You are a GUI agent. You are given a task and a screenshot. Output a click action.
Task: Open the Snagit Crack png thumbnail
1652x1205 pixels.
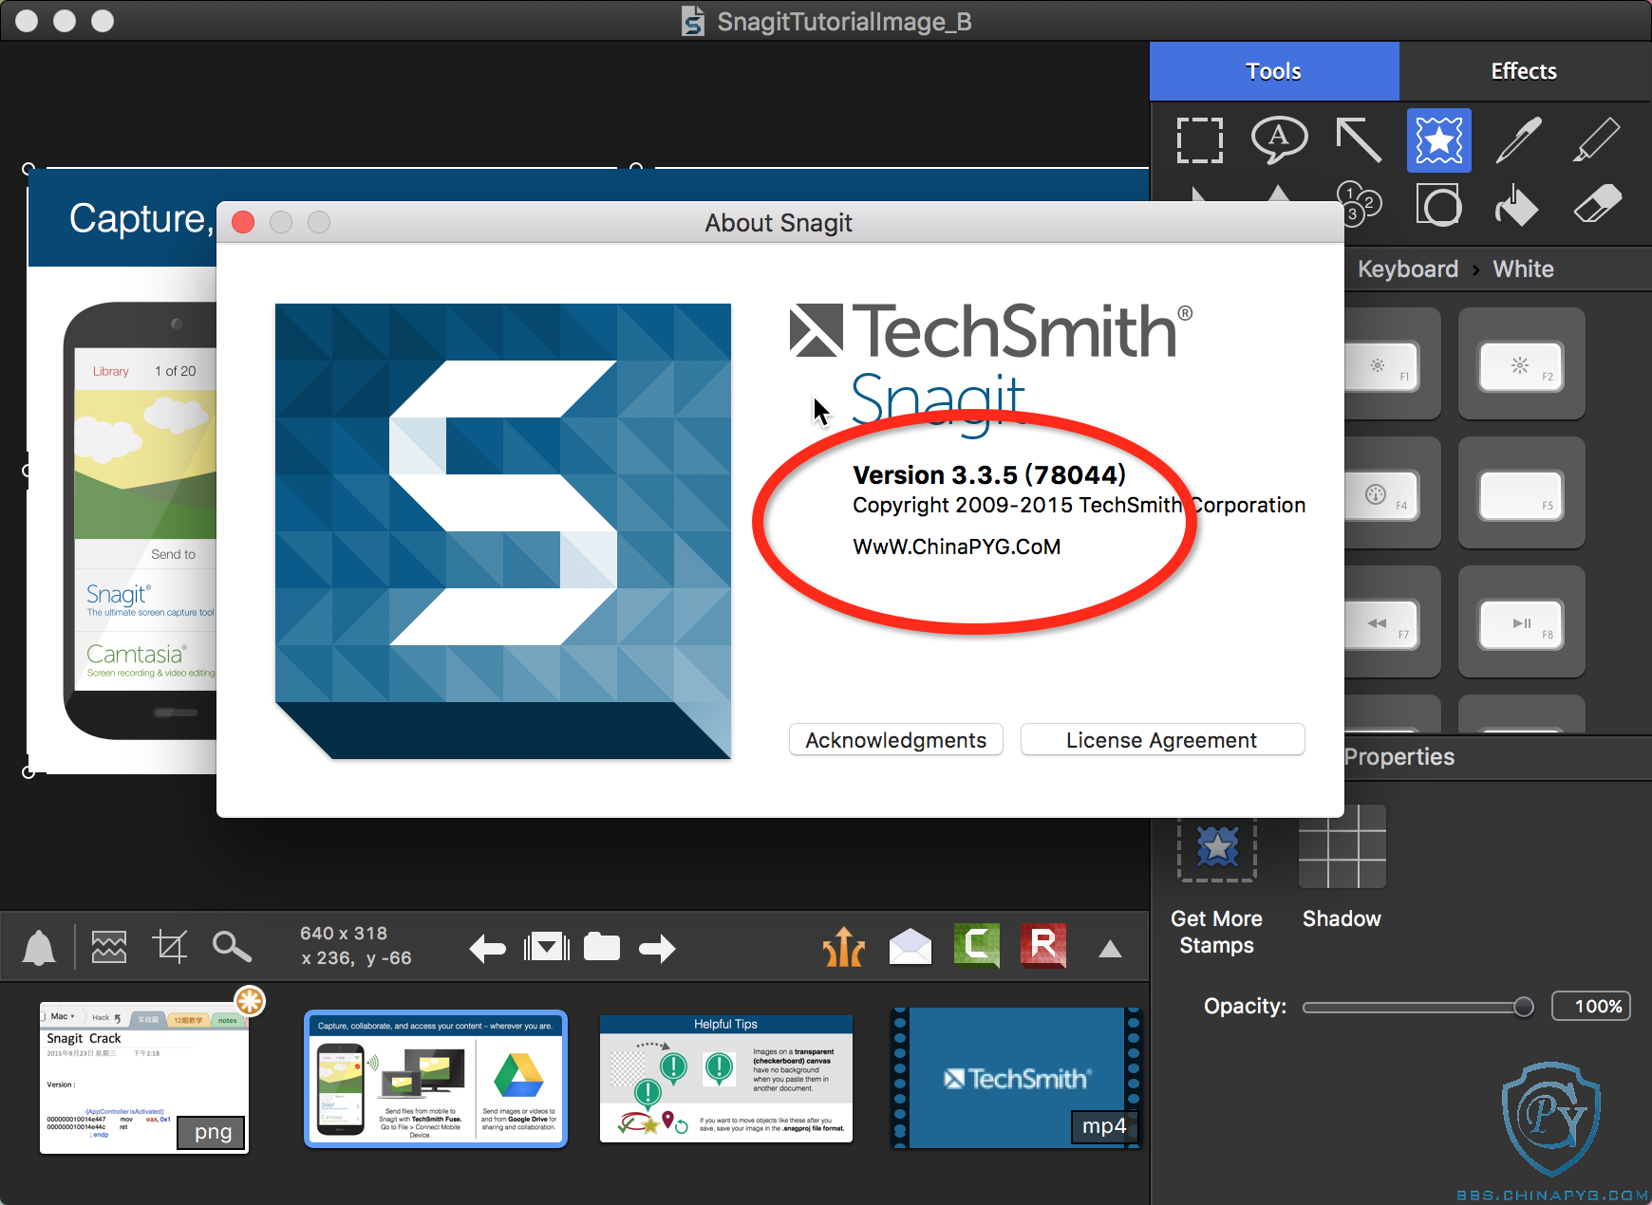tap(144, 1078)
